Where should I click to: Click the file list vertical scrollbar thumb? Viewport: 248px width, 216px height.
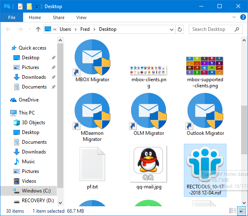coord(244,130)
